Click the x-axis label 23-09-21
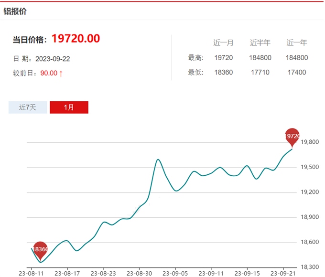325x277 pixels. click(x=283, y=274)
